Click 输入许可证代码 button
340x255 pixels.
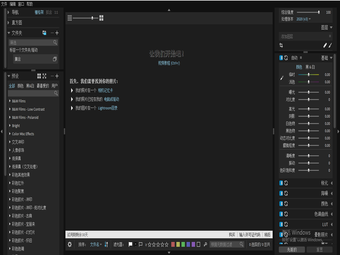(249, 235)
